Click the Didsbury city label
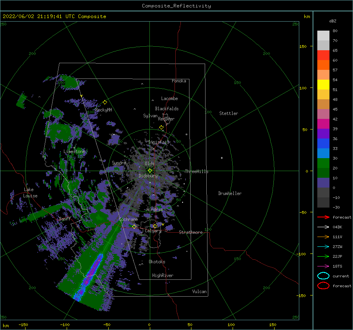 click(148, 176)
